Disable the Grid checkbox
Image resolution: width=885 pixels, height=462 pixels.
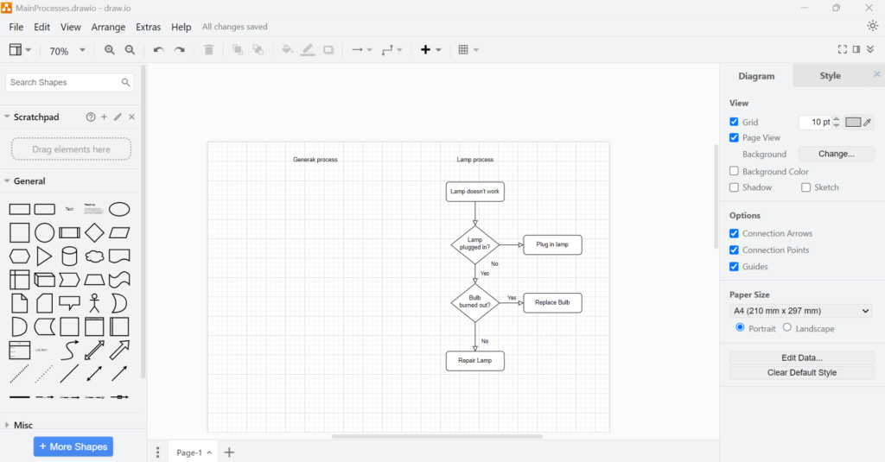coord(734,122)
